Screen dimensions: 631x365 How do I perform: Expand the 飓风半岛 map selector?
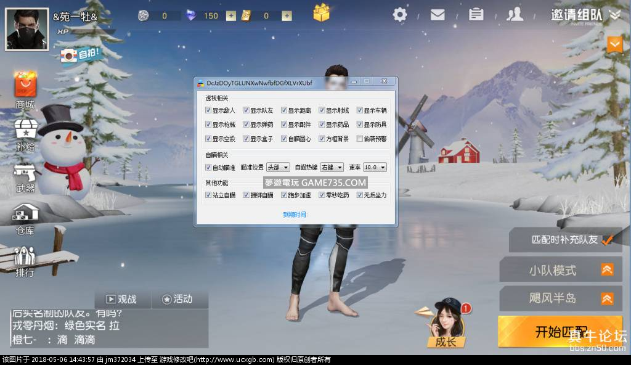pyautogui.click(x=607, y=298)
